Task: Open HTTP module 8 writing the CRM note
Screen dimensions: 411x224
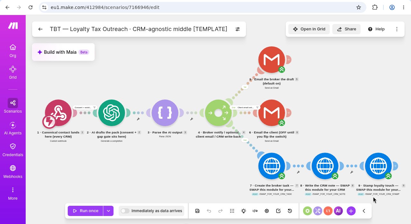Action: 325,166
